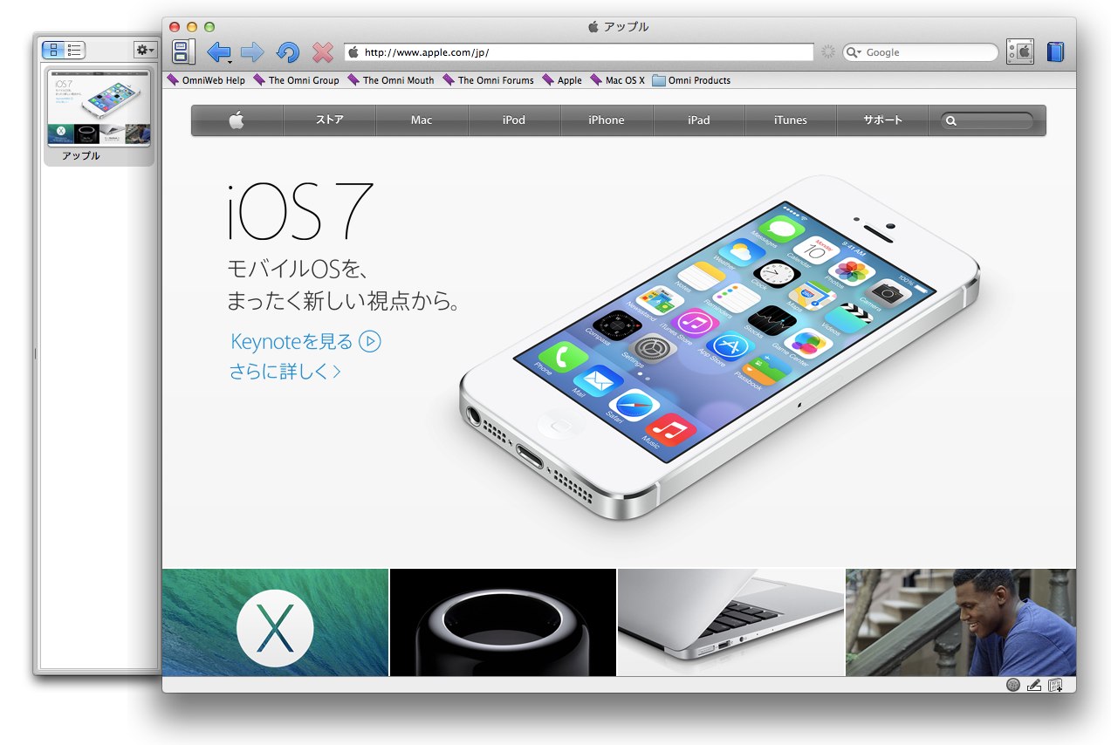Screen dimensions: 1111x745
Task: Open the MacBook Air promo tile
Action: [x=730, y=622]
